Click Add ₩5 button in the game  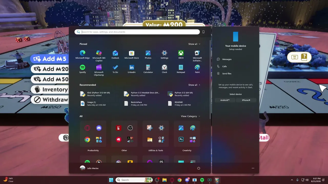click(x=50, y=59)
